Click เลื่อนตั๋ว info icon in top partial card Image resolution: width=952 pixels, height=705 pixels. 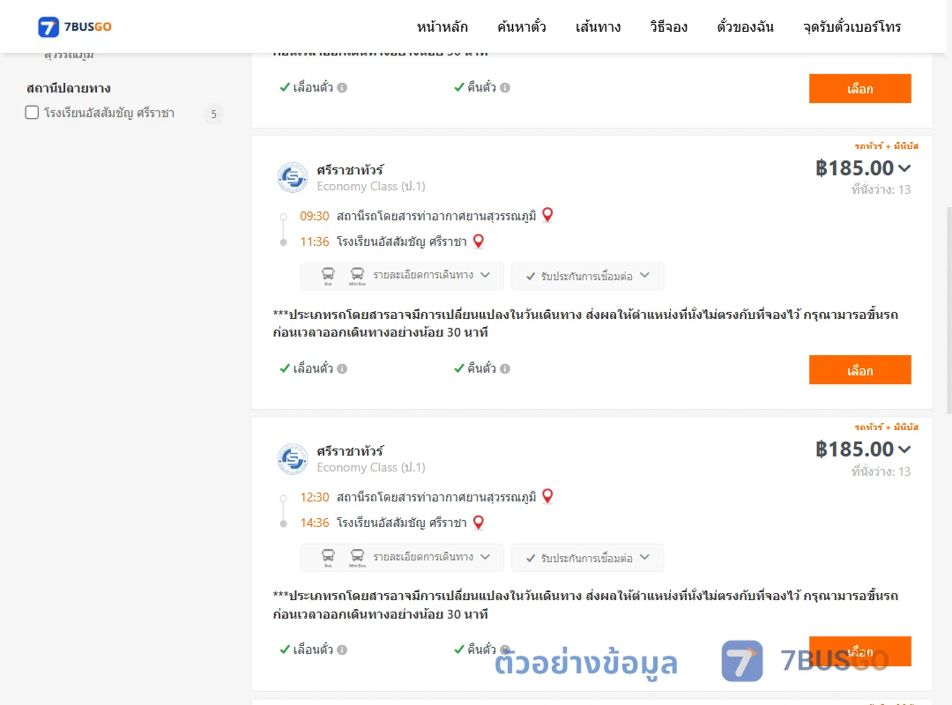pos(342,87)
